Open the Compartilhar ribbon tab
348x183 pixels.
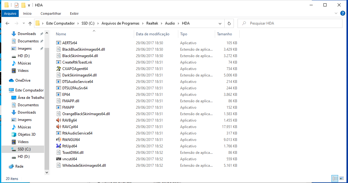tap(51, 14)
